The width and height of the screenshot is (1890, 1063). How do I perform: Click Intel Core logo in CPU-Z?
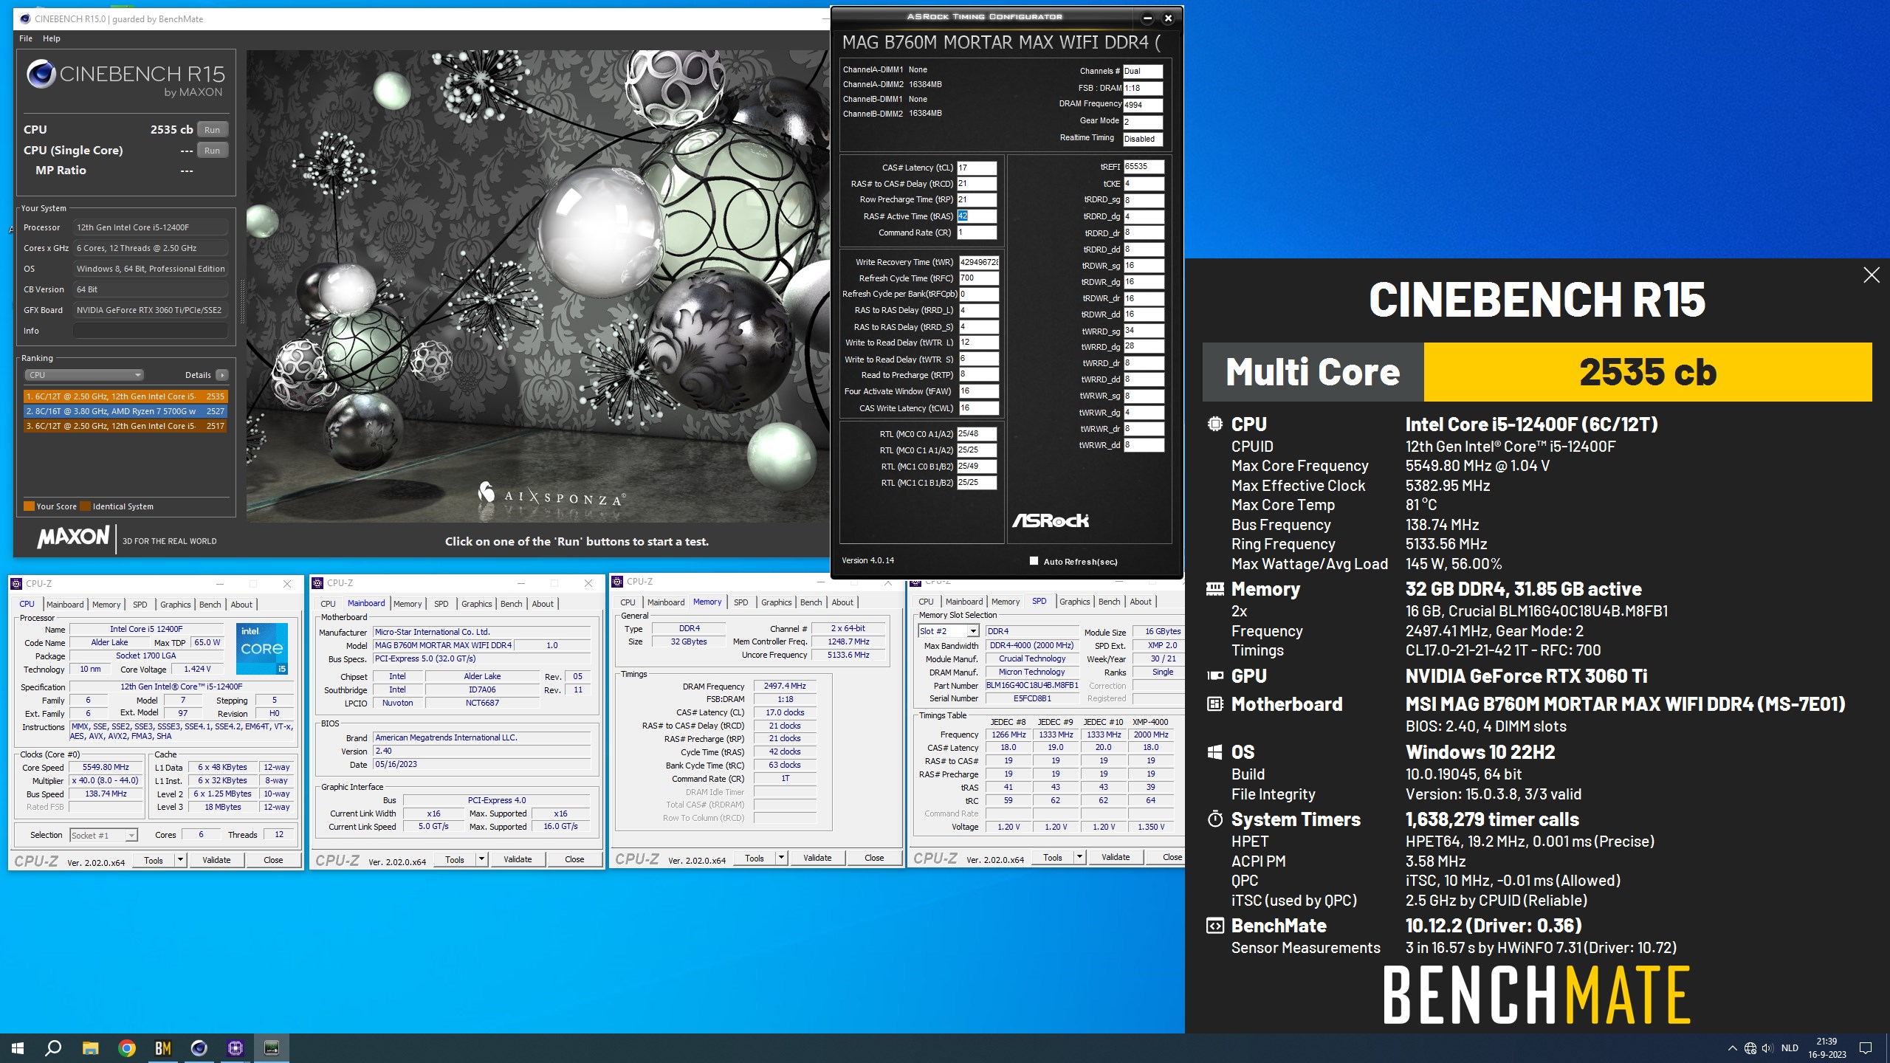pyautogui.click(x=262, y=649)
